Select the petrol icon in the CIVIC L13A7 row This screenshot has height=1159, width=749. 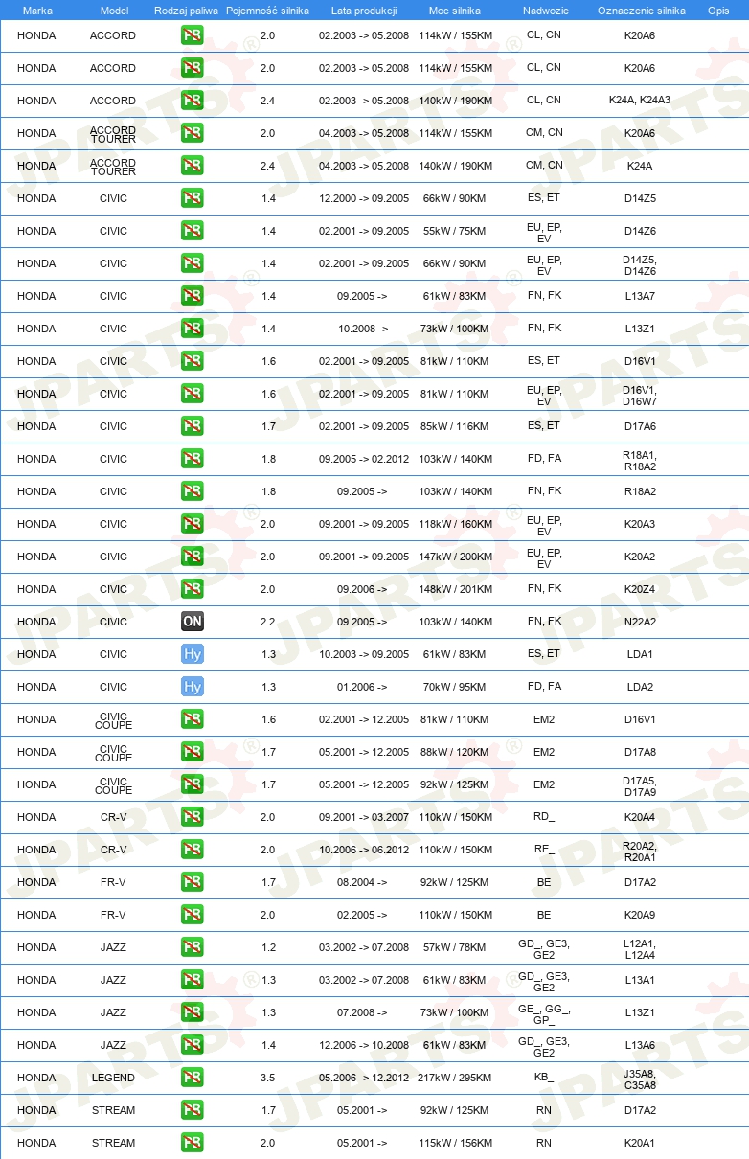click(x=193, y=296)
